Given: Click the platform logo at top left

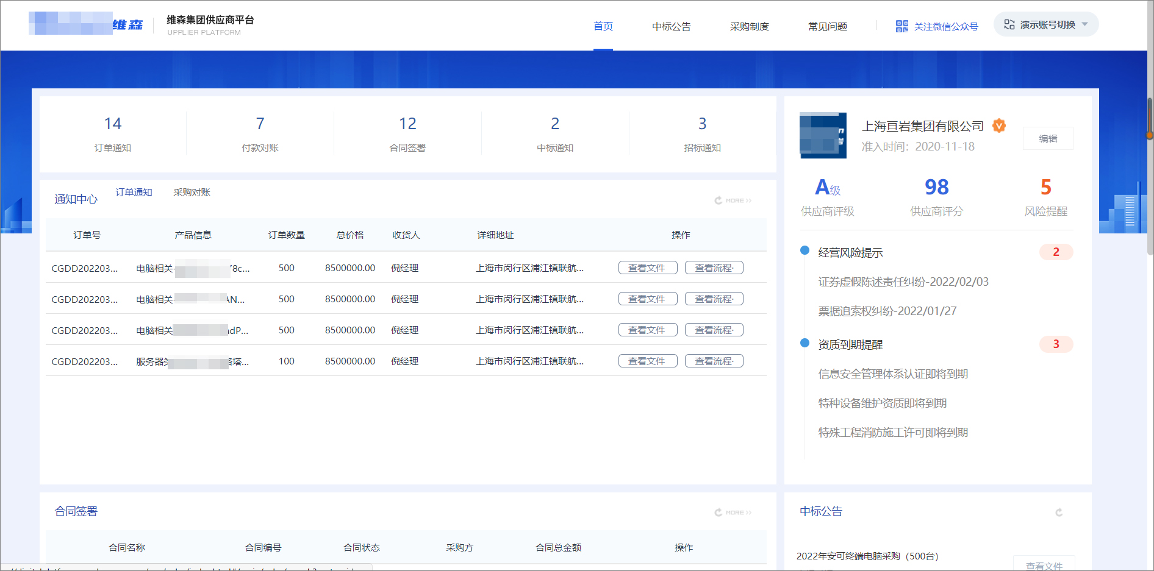Looking at the screenshot, I should click(x=85, y=24).
